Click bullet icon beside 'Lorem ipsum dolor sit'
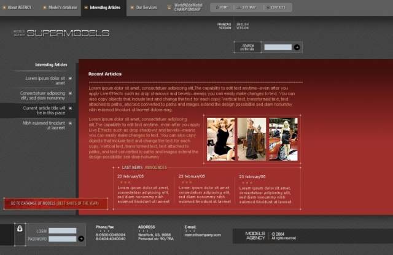393x255 pixels. coord(70,78)
